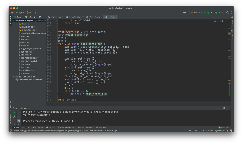Open the user account dropdown
This screenshot has width=243, height=144.
[184, 12]
